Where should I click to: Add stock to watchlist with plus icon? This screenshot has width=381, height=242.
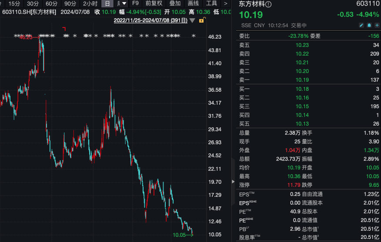pos(376,26)
